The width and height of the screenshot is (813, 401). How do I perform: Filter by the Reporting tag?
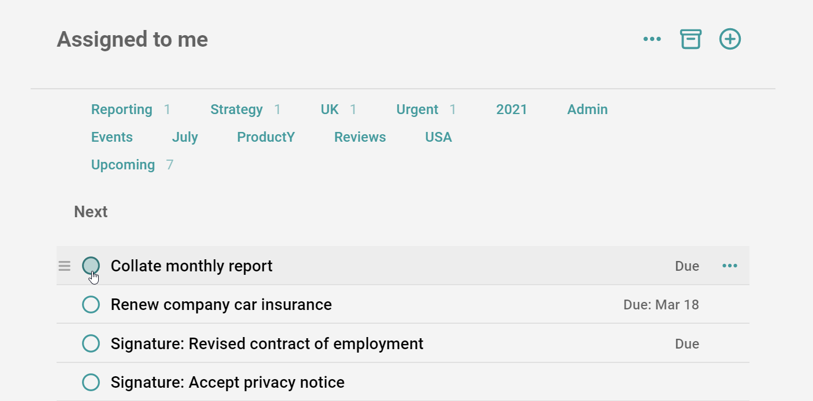tap(122, 109)
